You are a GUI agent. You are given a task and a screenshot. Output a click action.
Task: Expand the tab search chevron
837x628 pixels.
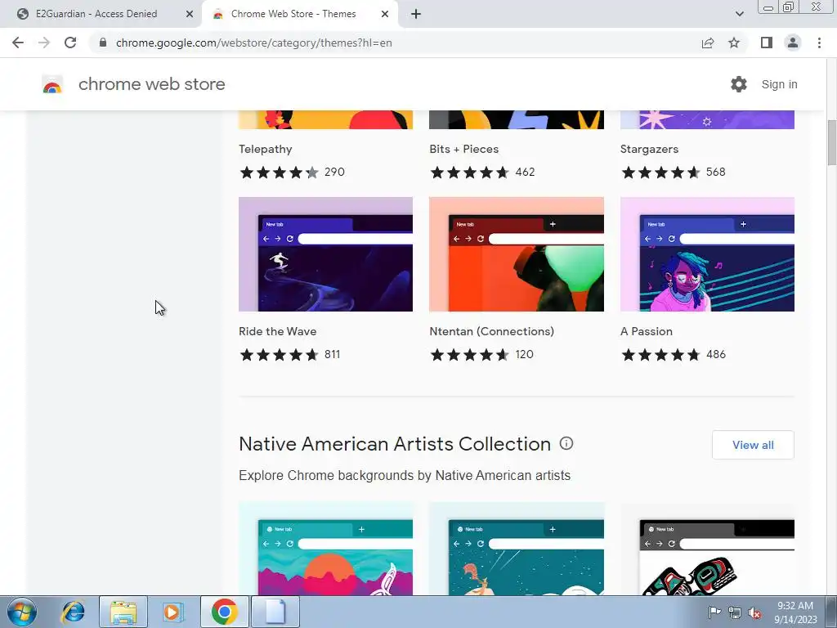[739, 14]
